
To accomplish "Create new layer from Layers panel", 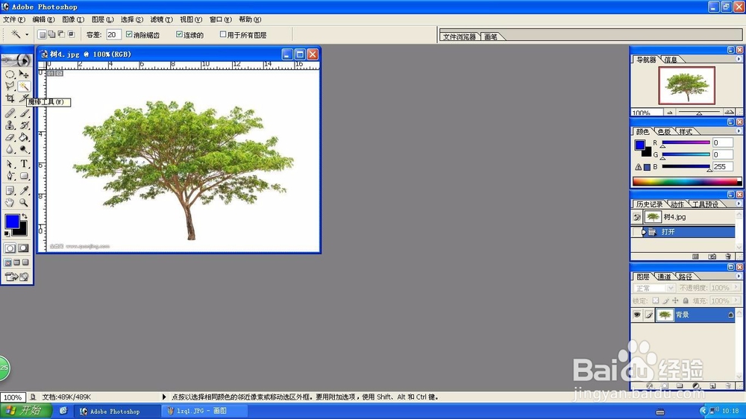I will 712,385.
